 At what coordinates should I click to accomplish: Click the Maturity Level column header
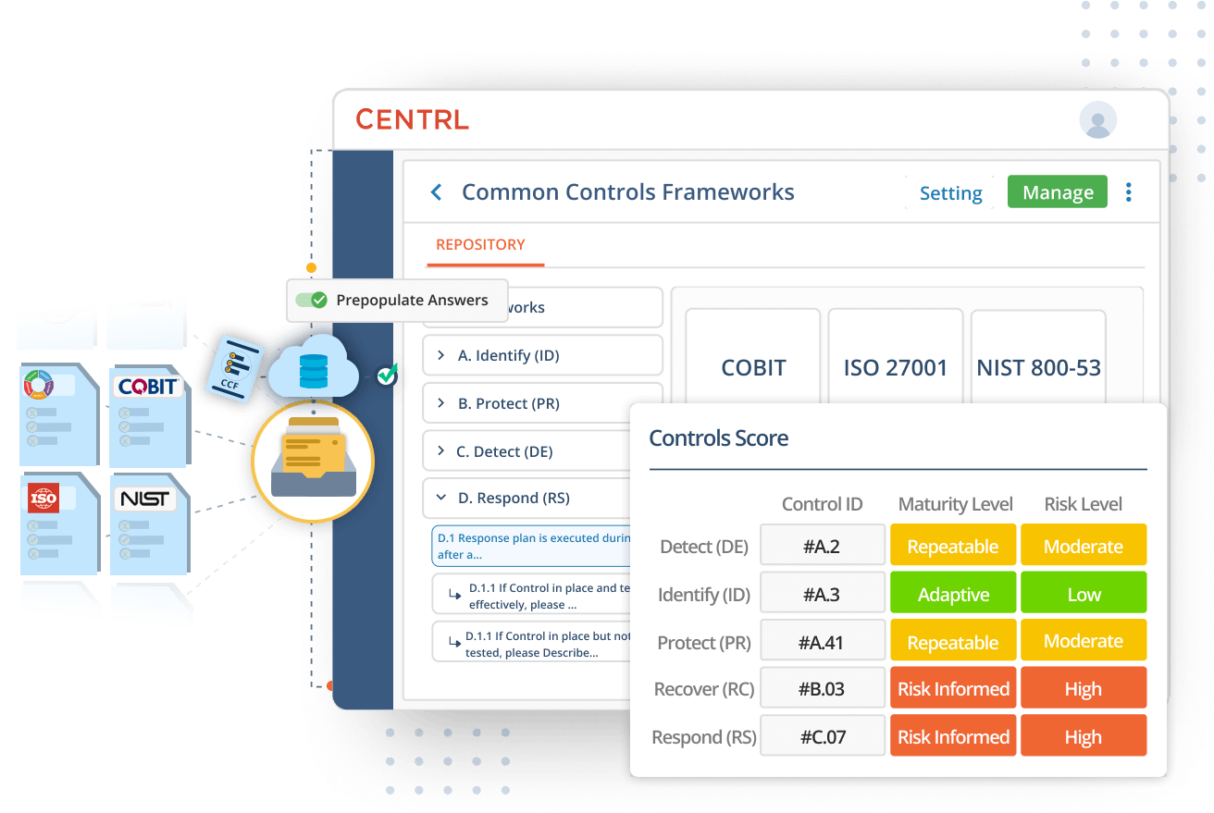[955, 504]
